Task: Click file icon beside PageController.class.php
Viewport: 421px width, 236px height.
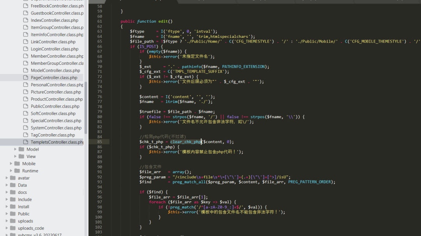Action: point(25,77)
